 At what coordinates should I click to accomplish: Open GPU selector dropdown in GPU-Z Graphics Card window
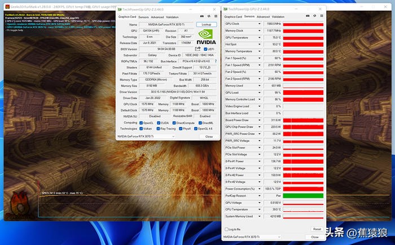(x=173, y=137)
